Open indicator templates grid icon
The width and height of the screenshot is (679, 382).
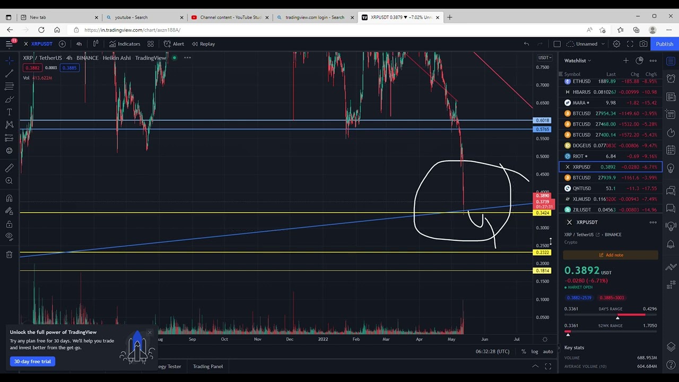[x=151, y=44]
